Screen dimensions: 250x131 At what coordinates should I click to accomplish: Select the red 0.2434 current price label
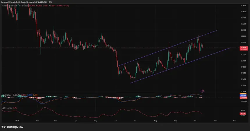point(244,48)
